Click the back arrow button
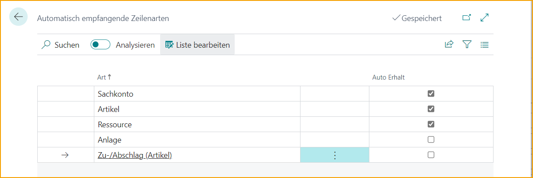533x178 pixels. click(18, 17)
